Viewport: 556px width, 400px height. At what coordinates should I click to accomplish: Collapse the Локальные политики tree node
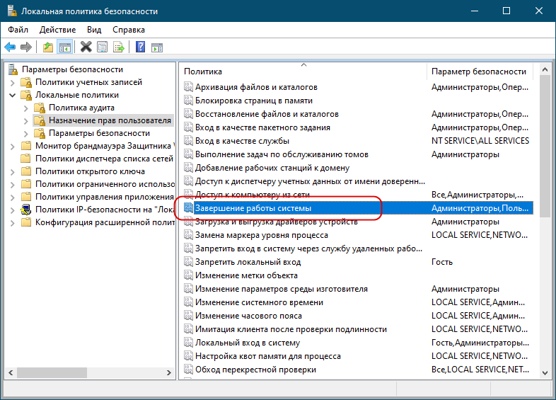pos(13,95)
